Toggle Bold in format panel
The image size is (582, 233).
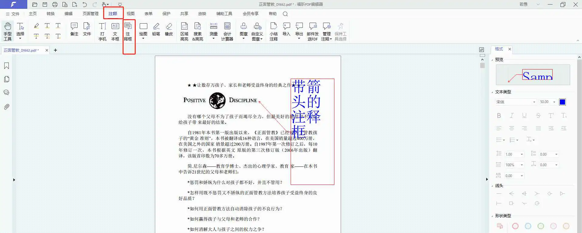click(499, 115)
